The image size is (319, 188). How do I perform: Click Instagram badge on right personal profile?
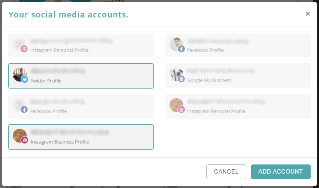(181, 109)
